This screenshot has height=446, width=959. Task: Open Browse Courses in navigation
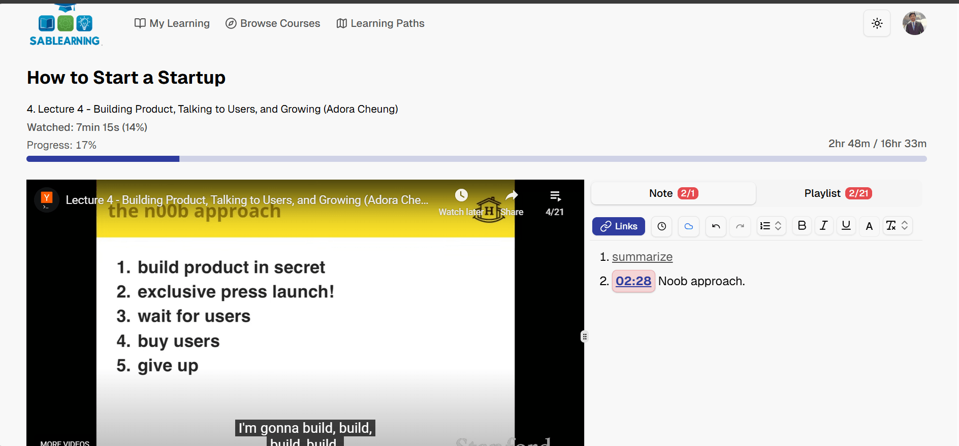273,23
